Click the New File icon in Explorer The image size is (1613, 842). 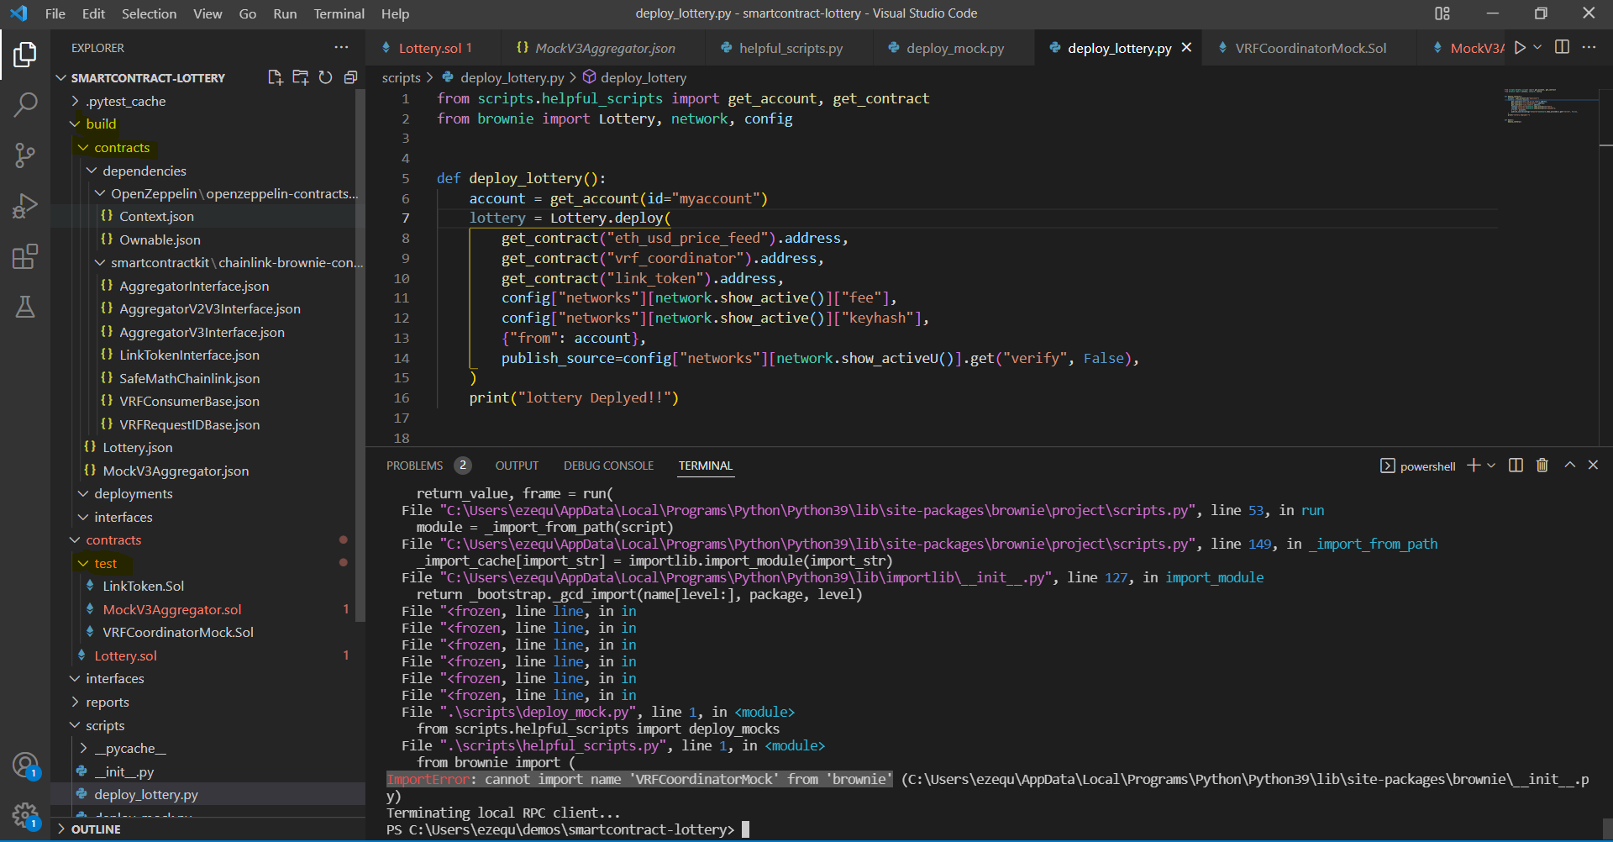(275, 77)
